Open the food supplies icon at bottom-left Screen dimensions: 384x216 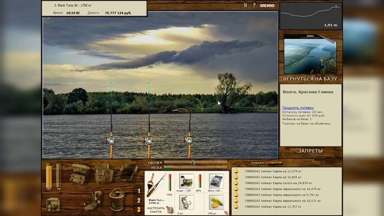tap(53, 204)
